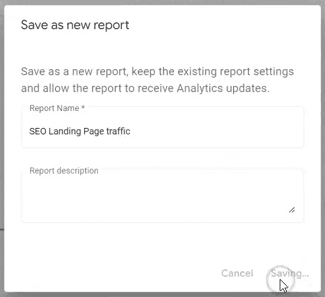Click the Cancel button
The height and width of the screenshot is (297, 325).
point(237,273)
